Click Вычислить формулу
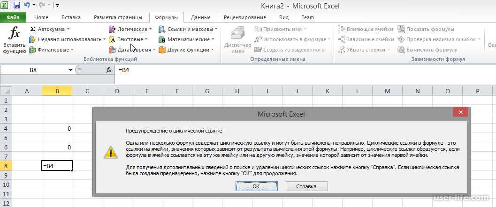The image size is (496, 207). click(427, 50)
